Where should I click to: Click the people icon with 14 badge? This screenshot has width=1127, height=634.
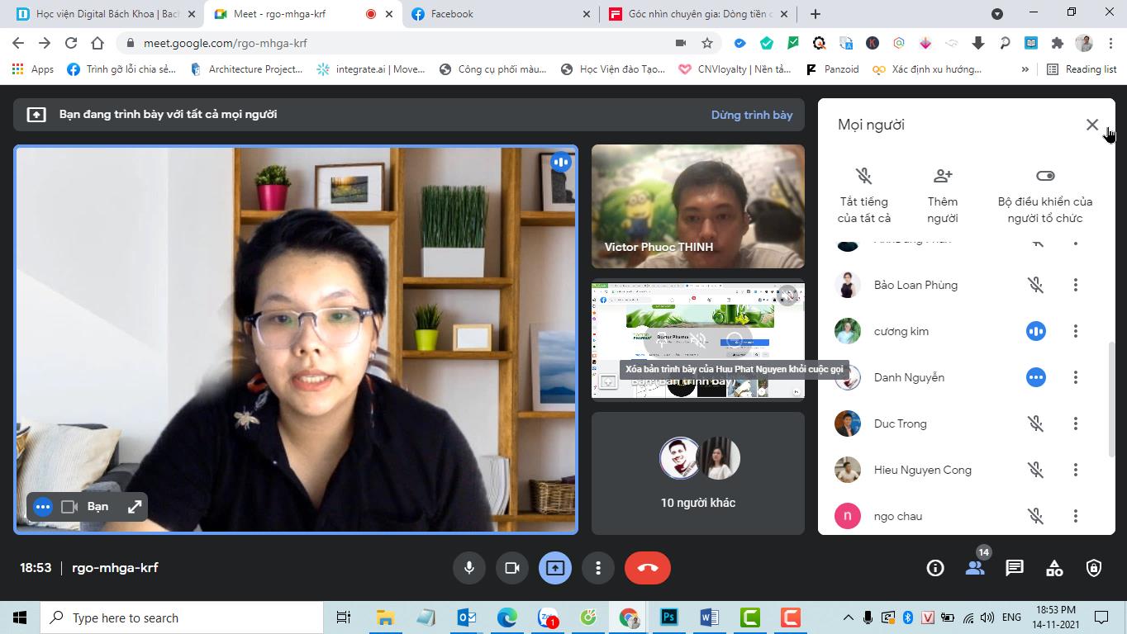pyautogui.click(x=975, y=568)
